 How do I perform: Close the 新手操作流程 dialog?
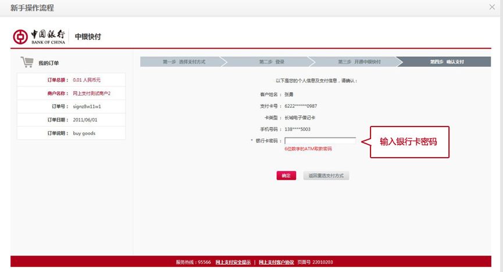pos(492,7)
